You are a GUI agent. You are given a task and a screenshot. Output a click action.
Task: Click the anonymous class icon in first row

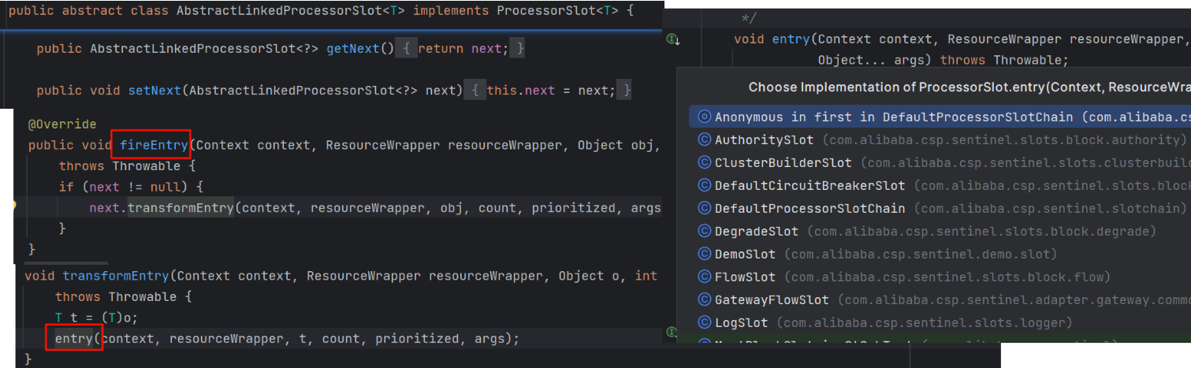pyautogui.click(x=705, y=117)
